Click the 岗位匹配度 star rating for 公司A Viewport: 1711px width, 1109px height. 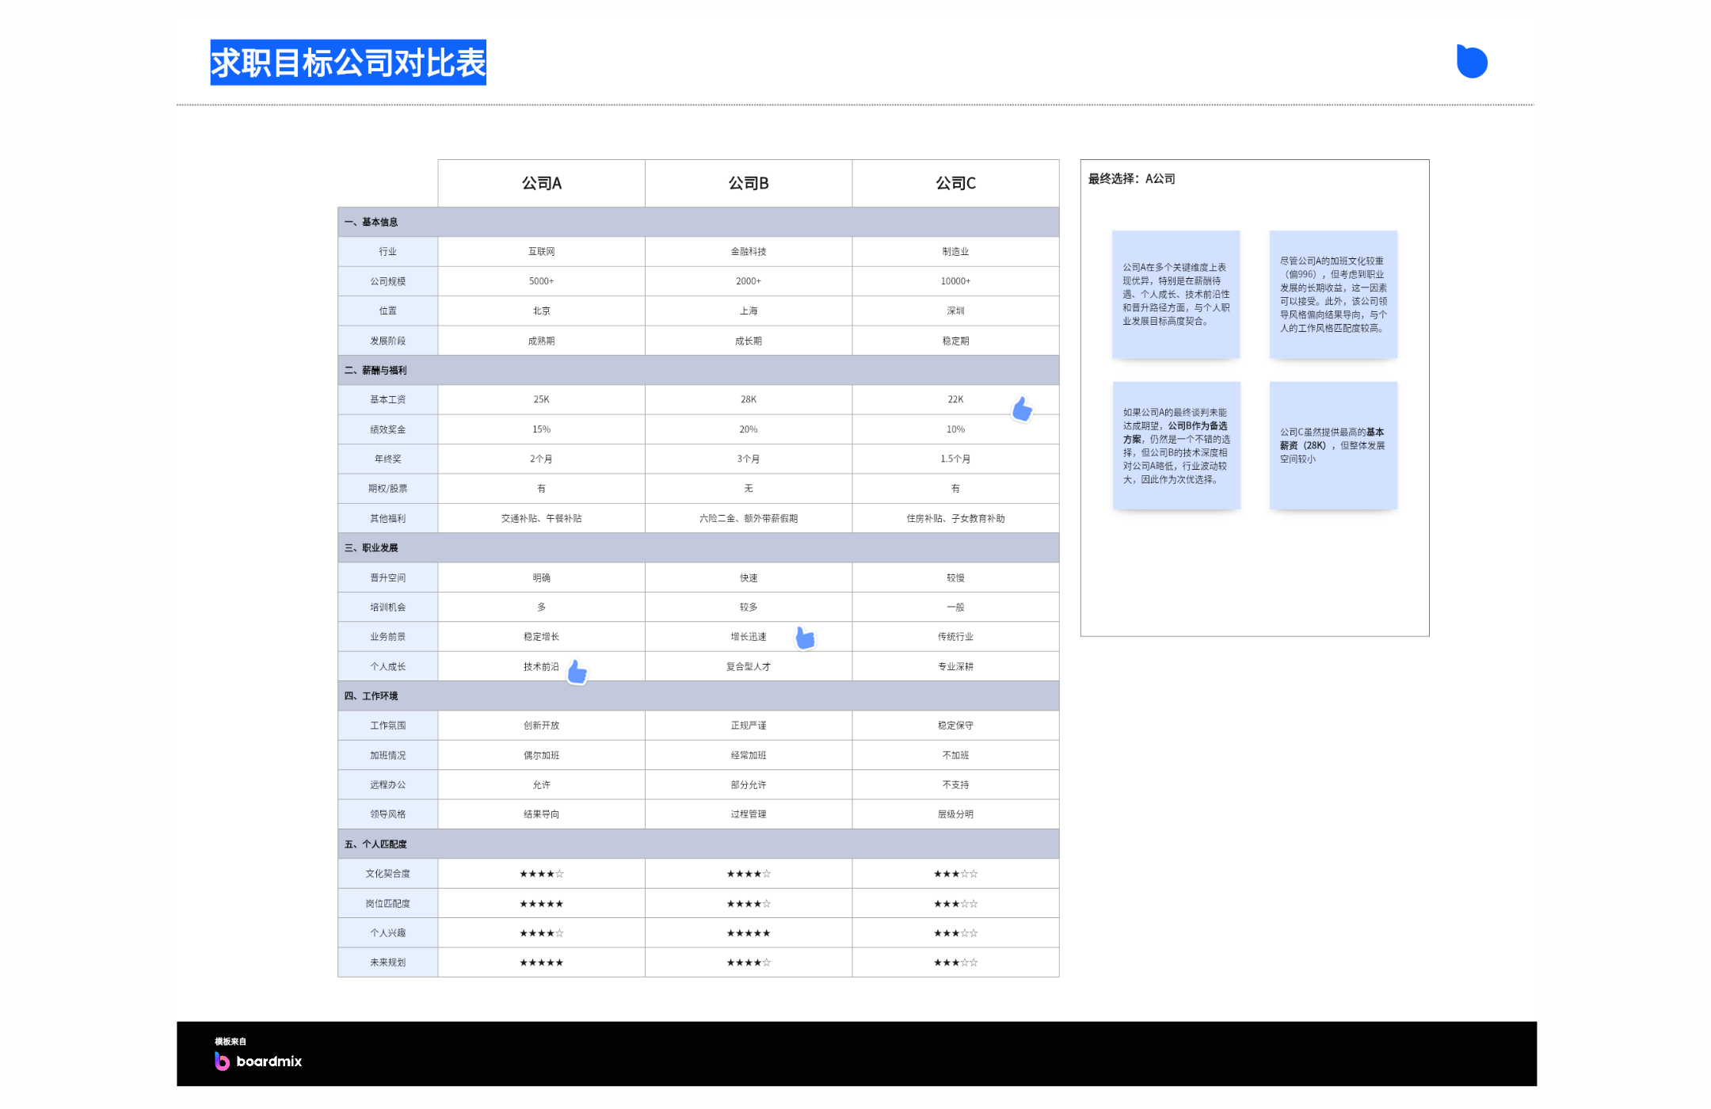(541, 903)
